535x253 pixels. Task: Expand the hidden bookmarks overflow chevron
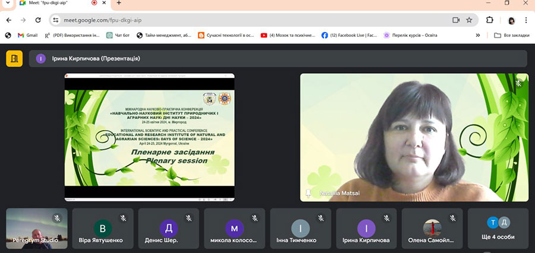point(478,35)
